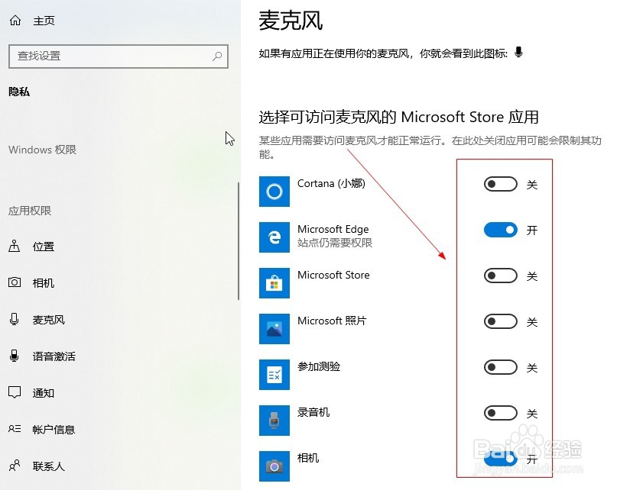Switch on the 参加测验 microphone toggle
Image resolution: width=617 pixels, height=490 pixels.
point(501,367)
